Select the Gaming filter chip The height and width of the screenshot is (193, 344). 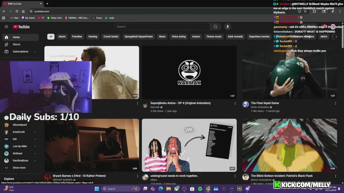click(x=93, y=36)
